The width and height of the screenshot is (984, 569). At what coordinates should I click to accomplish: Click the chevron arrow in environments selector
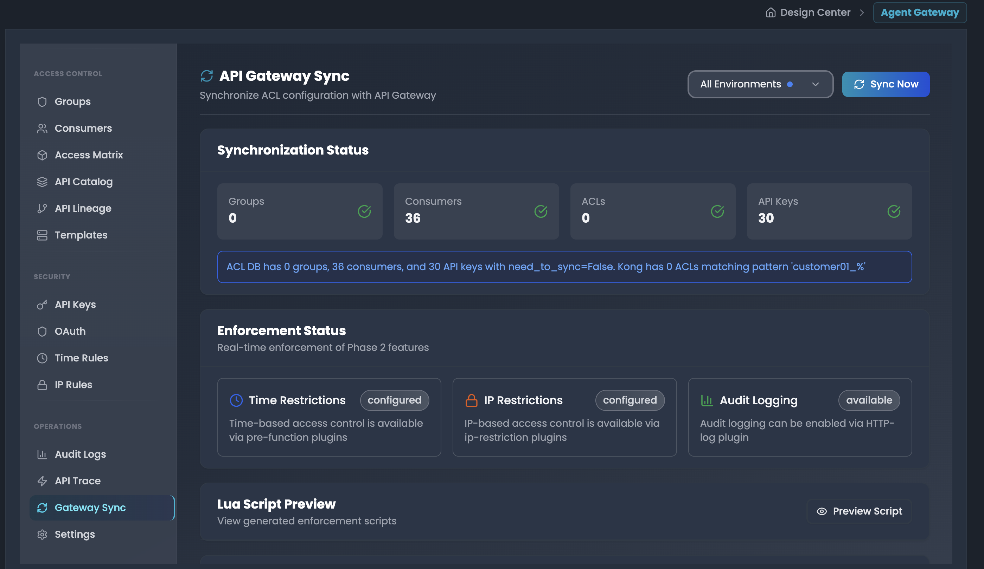pos(815,84)
